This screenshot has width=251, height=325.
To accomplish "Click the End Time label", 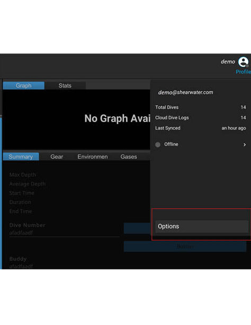I will (x=21, y=211).
